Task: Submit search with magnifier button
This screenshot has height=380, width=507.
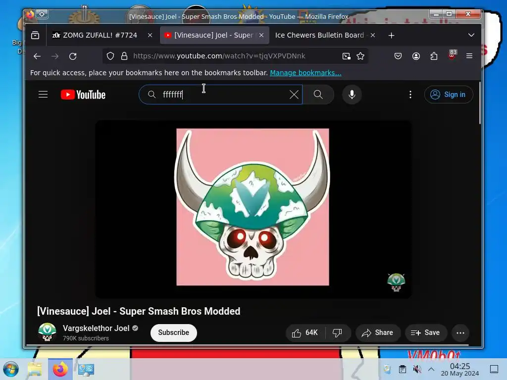Action: [318, 95]
